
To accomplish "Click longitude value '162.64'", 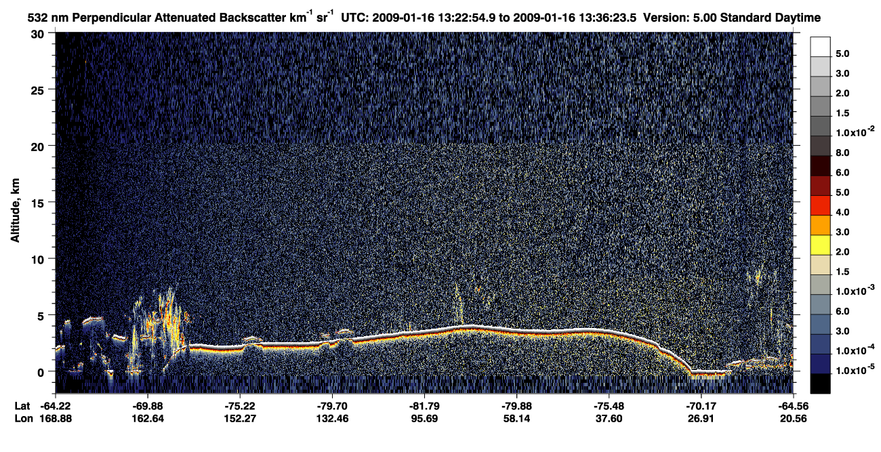I will click(x=148, y=419).
